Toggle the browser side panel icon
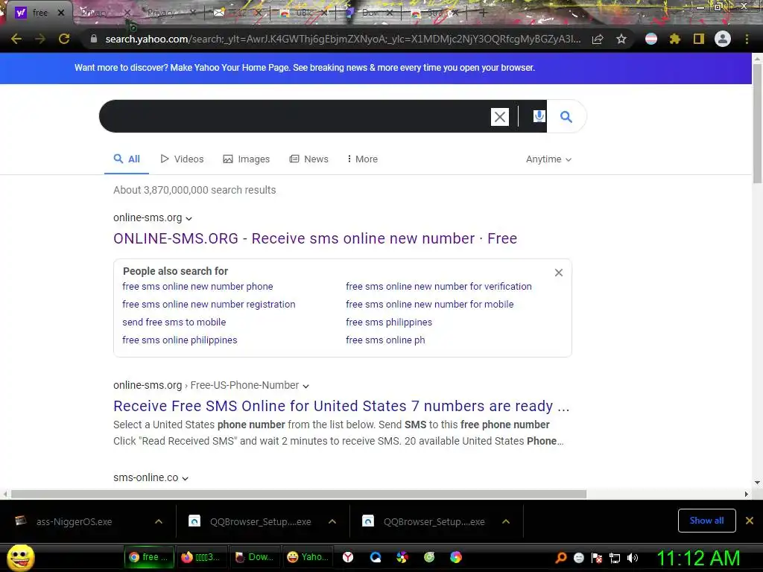Image resolution: width=763 pixels, height=572 pixels. [699, 39]
